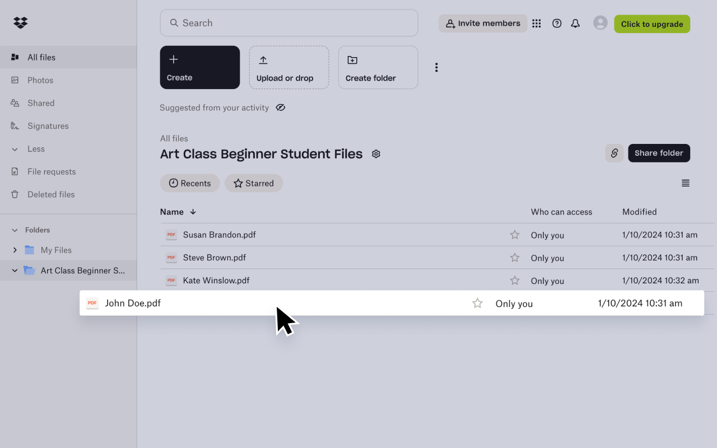Click Invite members button
This screenshot has width=717, height=448.
point(483,24)
